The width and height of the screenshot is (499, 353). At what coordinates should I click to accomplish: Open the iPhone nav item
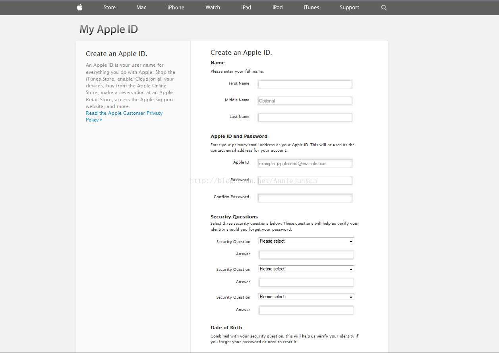[x=176, y=8]
